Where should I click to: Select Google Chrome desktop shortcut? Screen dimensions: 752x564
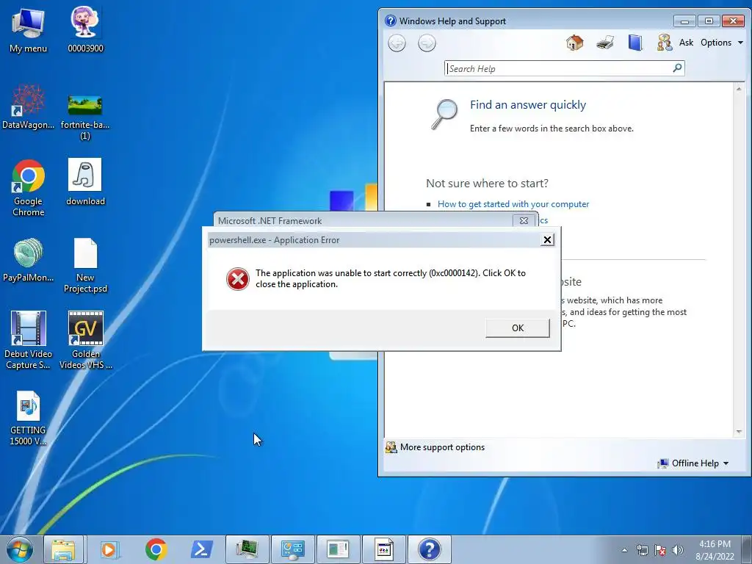pyautogui.click(x=29, y=188)
